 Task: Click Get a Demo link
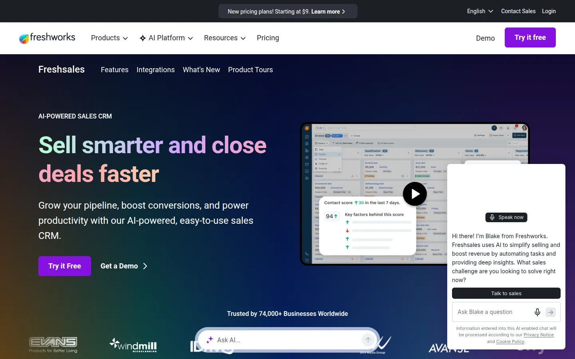(x=124, y=266)
